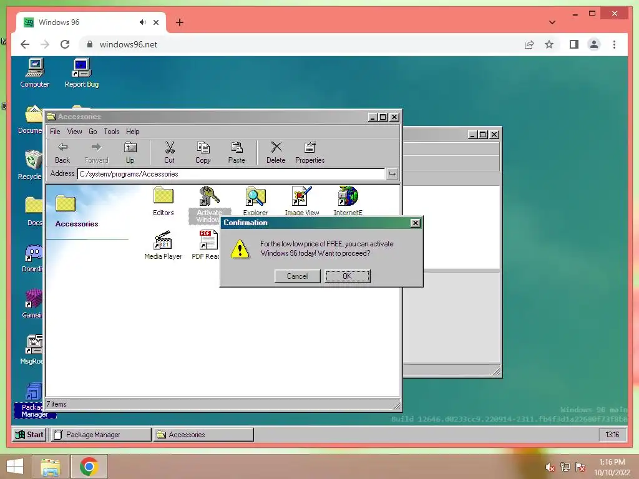Open the Windows 96 Start menu
The height and width of the screenshot is (479, 639).
[29, 435]
